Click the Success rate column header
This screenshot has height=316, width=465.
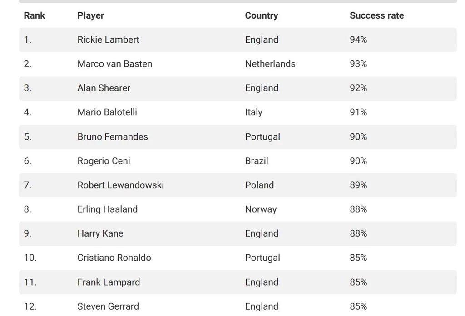(x=376, y=15)
